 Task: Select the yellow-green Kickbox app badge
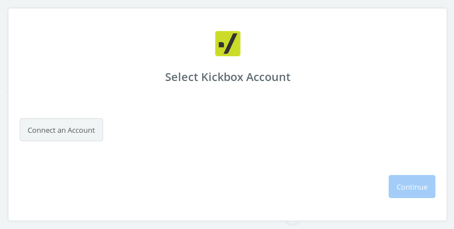pos(228,44)
